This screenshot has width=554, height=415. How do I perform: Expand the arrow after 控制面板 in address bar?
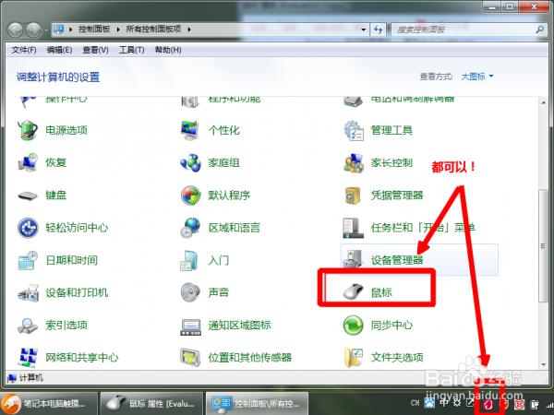[118, 30]
